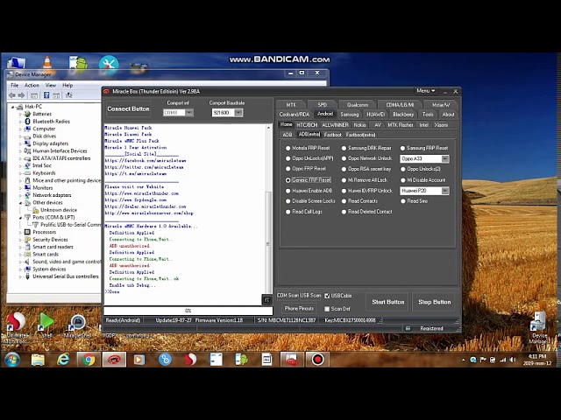Open the Device Manager desktop shortcut
This screenshot has height=420, width=561.
pyautogui.click(x=538, y=326)
